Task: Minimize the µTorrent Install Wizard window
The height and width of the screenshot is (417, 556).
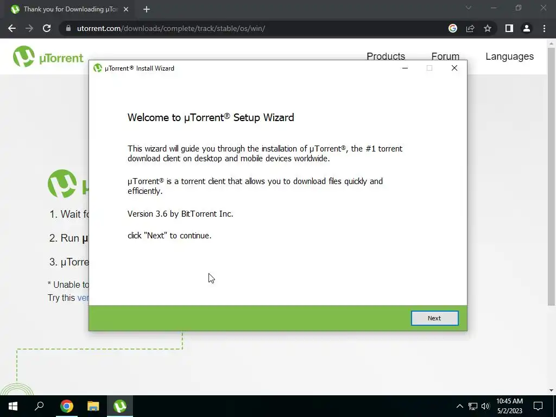Action: (405, 68)
